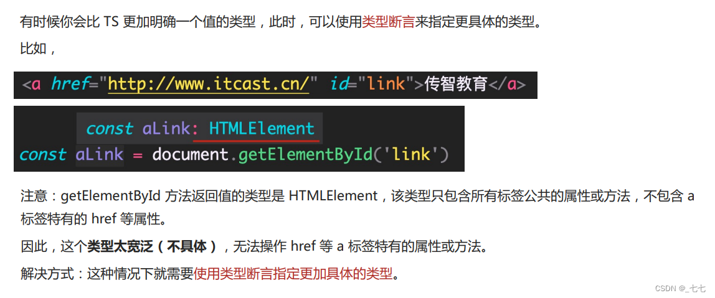The image size is (715, 298).
Task: Click the bold 类型太宽泛（不具体） text
Action: (x=153, y=246)
